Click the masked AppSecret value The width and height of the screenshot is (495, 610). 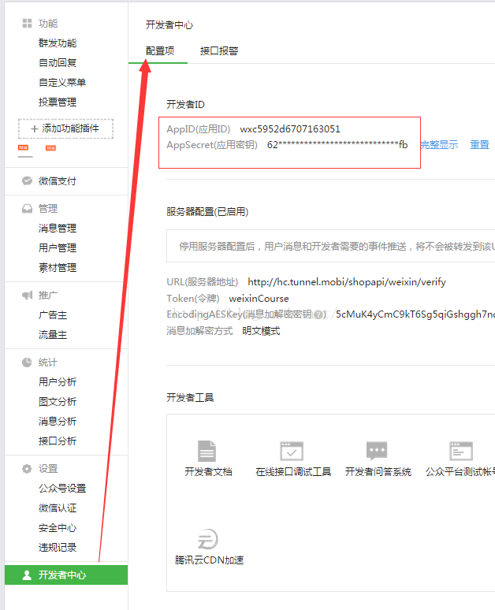337,145
